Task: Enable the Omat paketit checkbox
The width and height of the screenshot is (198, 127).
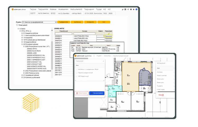Action: click(x=17, y=25)
